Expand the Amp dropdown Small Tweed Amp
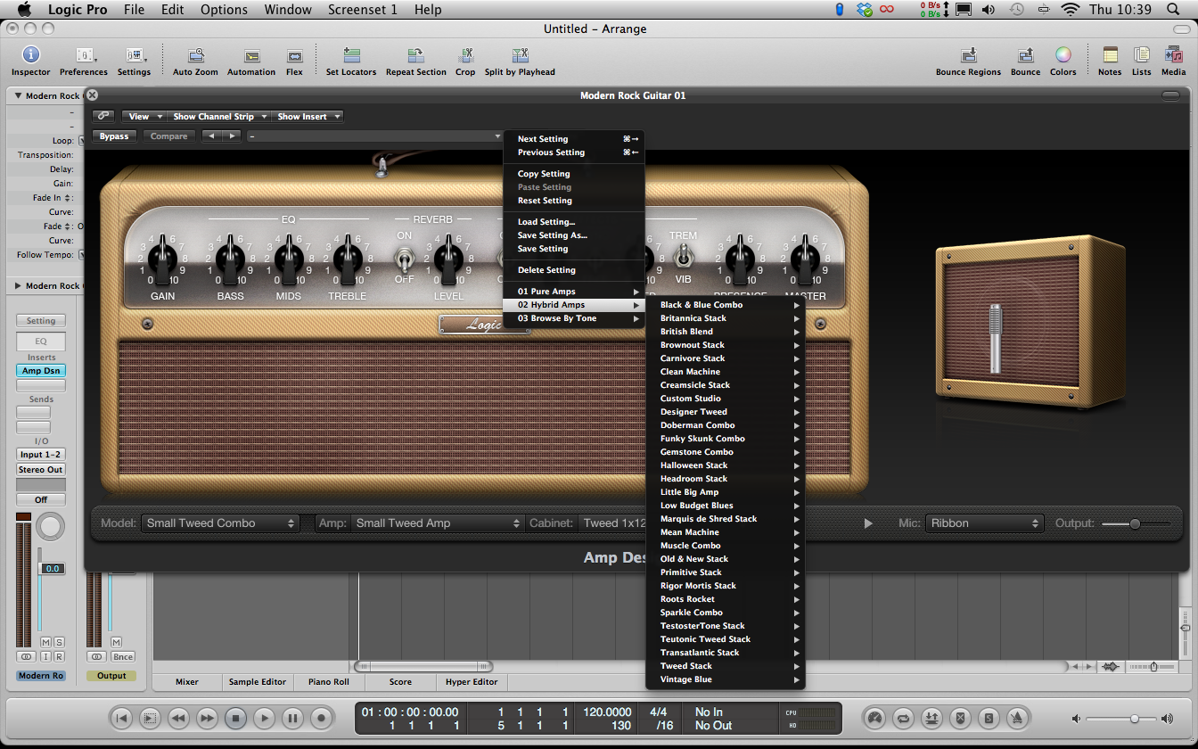This screenshot has height=749, width=1198. (437, 523)
